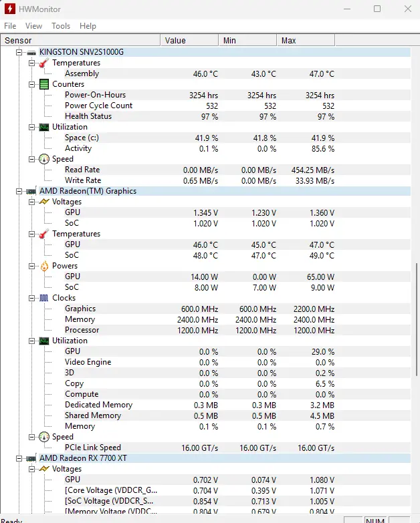Collapse the AMD Radeon RX 7700 XT node
420x523 pixels.
19,458
